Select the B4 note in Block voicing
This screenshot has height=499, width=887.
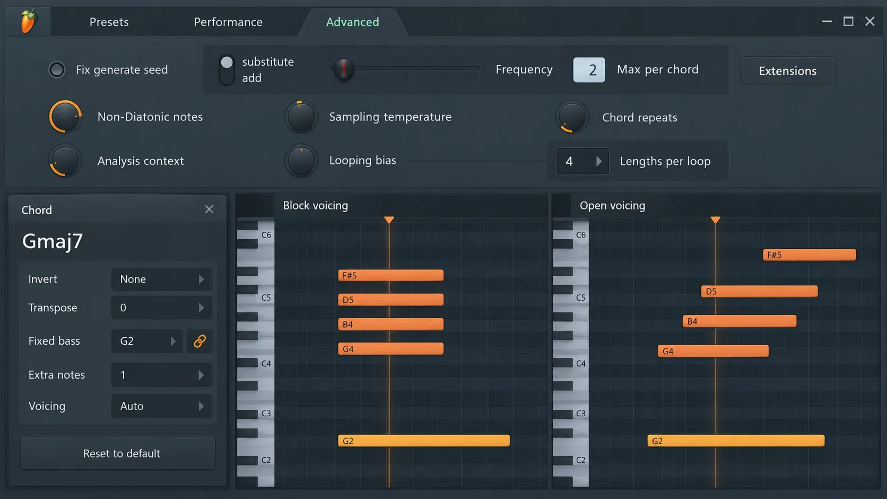click(x=391, y=324)
